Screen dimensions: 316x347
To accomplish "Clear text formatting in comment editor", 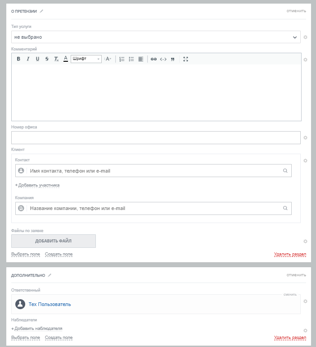I will (x=56, y=59).
